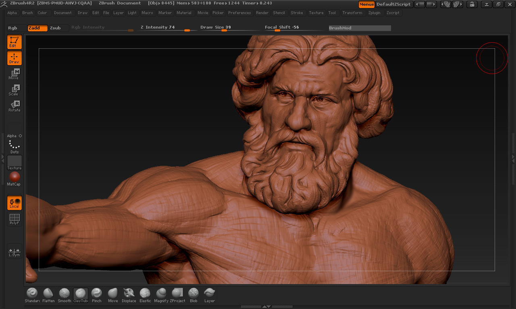The image size is (516, 309).
Task: Enable Edit mode button
Action: [14, 42]
